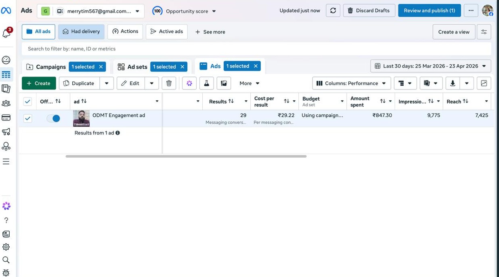
Task: Open the Breakdown dropdown
Action: (x=405, y=83)
